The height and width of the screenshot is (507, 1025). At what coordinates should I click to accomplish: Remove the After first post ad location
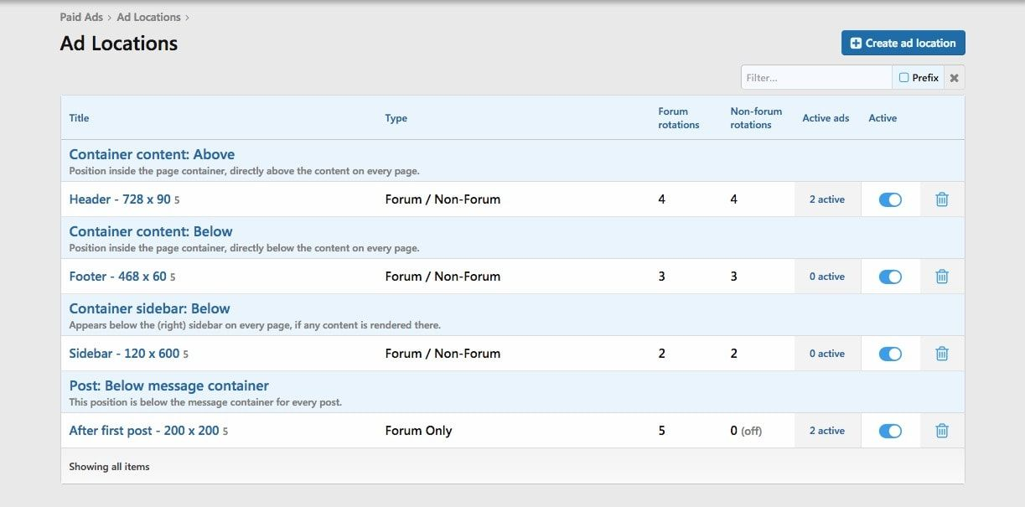pos(941,431)
